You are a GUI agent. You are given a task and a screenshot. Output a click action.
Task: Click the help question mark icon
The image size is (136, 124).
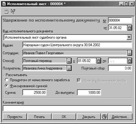click(6, 11)
